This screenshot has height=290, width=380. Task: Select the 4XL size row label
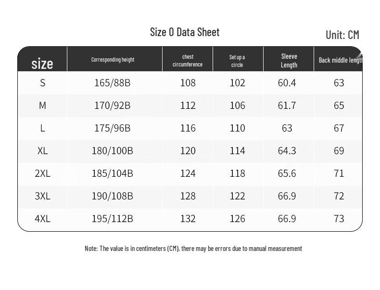(x=43, y=219)
